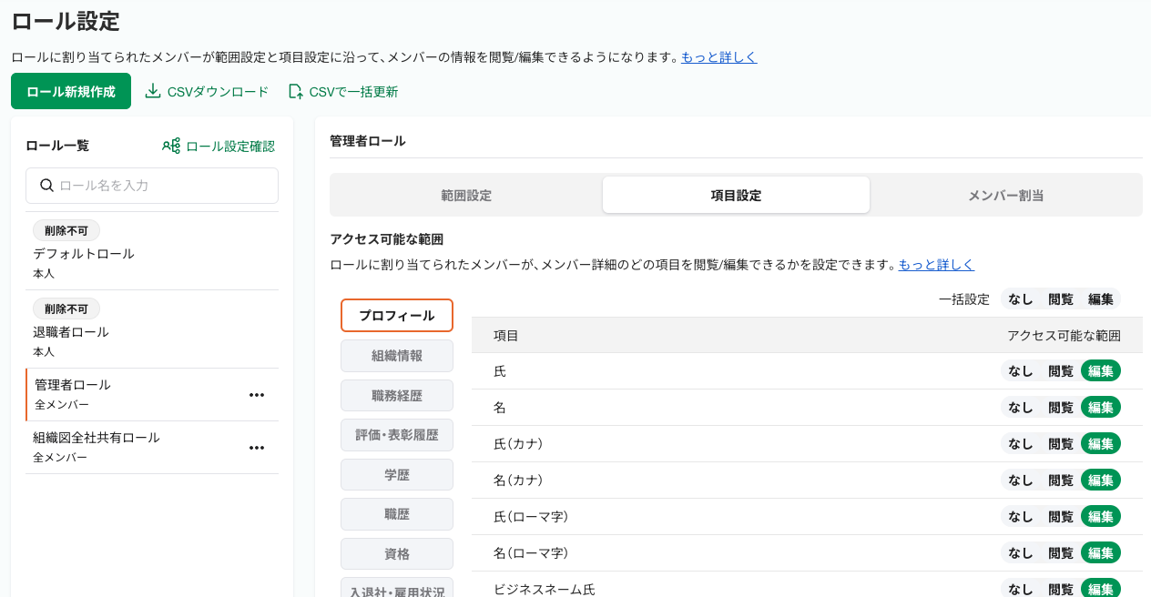Set 氏 row access to 閲覧
This screenshot has width=1151, height=597.
point(1061,370)
